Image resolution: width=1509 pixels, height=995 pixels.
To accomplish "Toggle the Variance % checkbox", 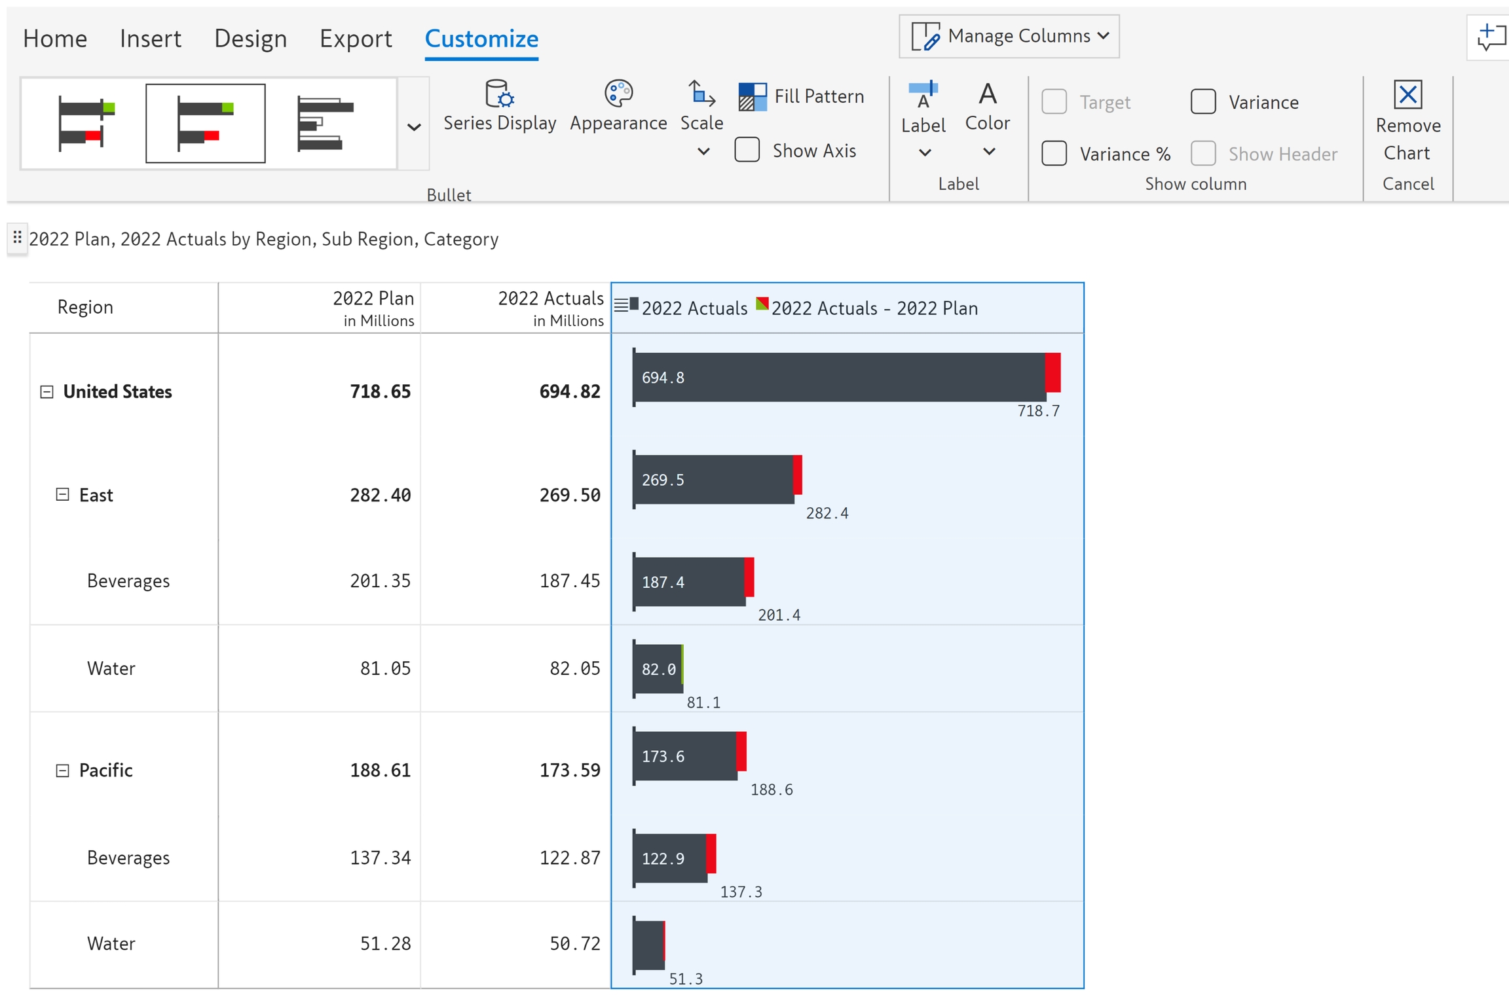I will pyautogui.click(x=1054, y=154).
